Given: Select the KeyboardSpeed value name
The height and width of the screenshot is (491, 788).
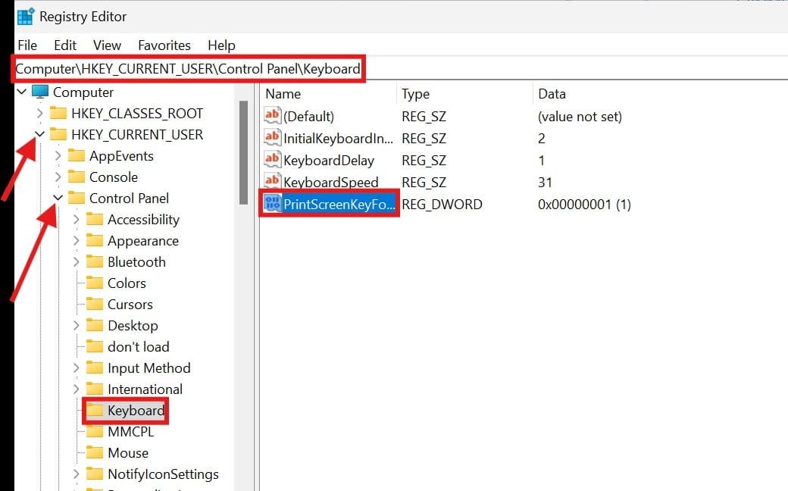Looking at the screenshot, I should point(330,182).
